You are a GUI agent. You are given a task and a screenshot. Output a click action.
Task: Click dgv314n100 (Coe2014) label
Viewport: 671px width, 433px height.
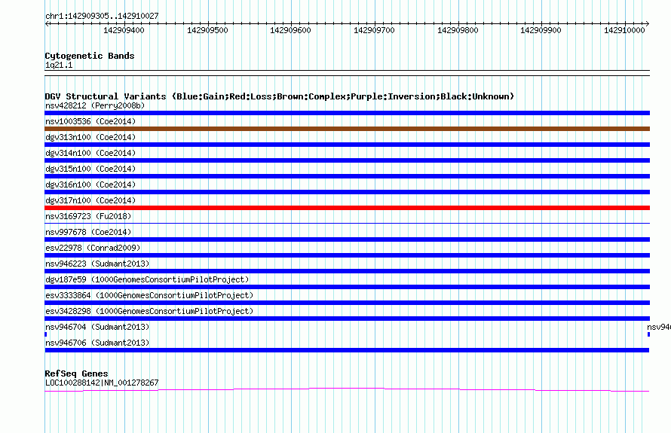pyautogui.click(x=90, y=153)
